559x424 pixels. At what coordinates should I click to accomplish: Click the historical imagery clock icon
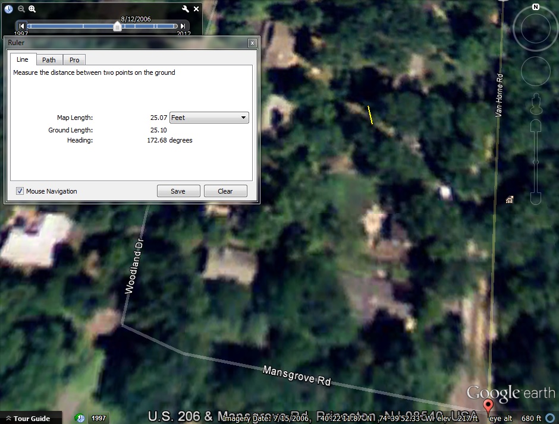pyautogui.click(x=8, y=9)
